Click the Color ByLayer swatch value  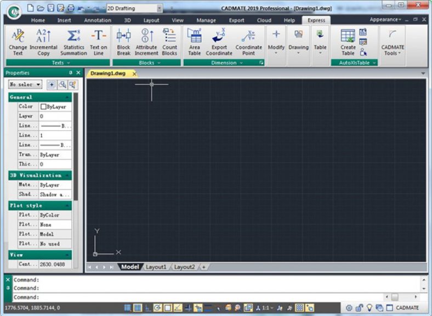pyautogui.click(x=55, y=107)
